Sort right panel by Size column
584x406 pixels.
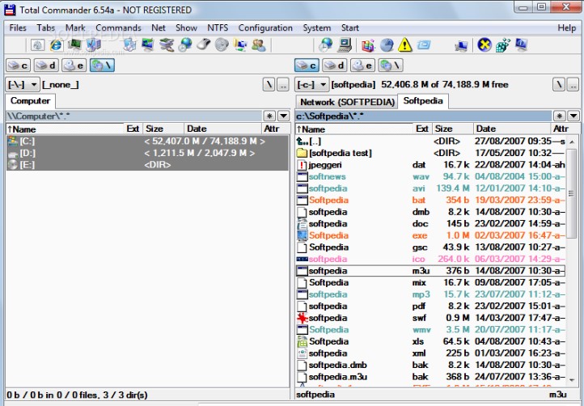click(452, 129)
